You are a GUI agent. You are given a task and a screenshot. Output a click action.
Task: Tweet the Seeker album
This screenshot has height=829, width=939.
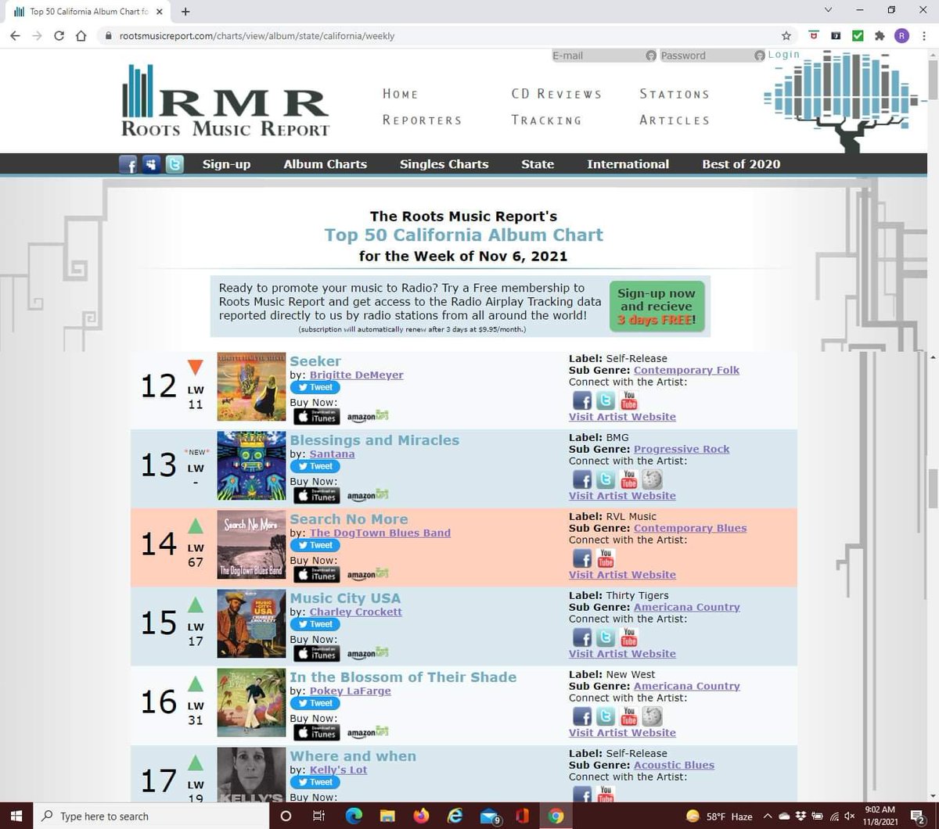(315, 387)
